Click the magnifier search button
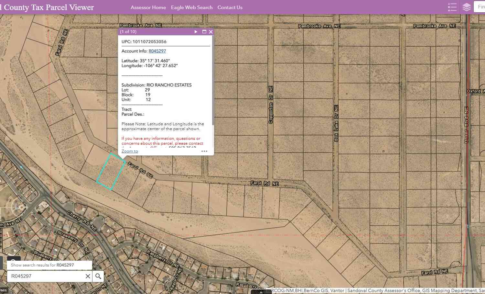 98,276
